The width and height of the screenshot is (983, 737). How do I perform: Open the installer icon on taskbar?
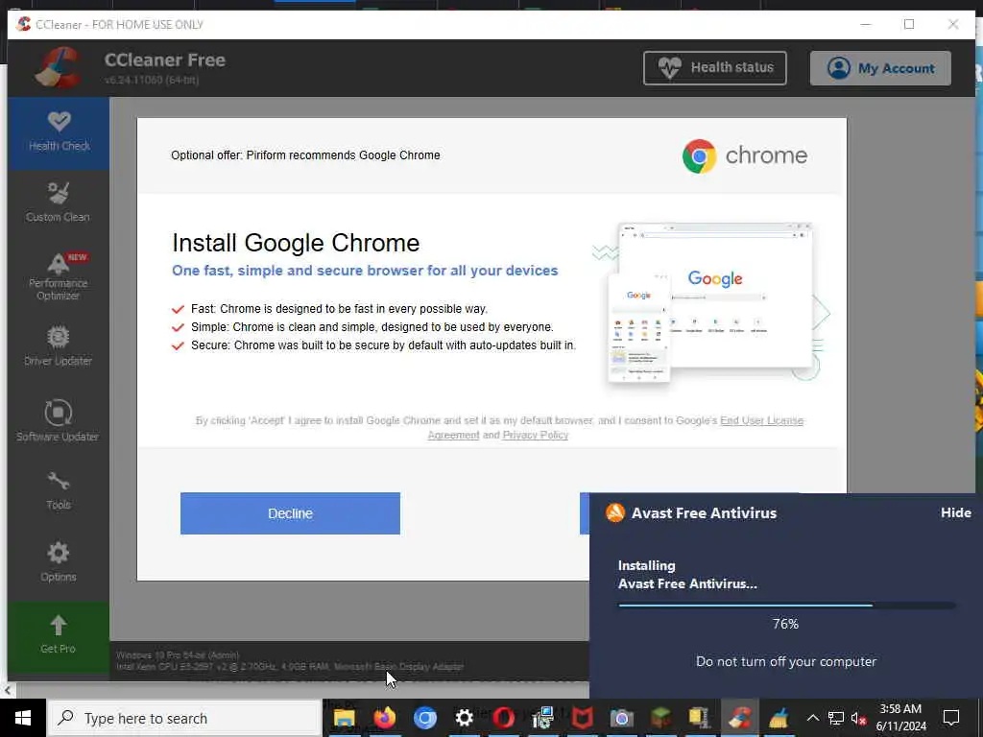543,718
